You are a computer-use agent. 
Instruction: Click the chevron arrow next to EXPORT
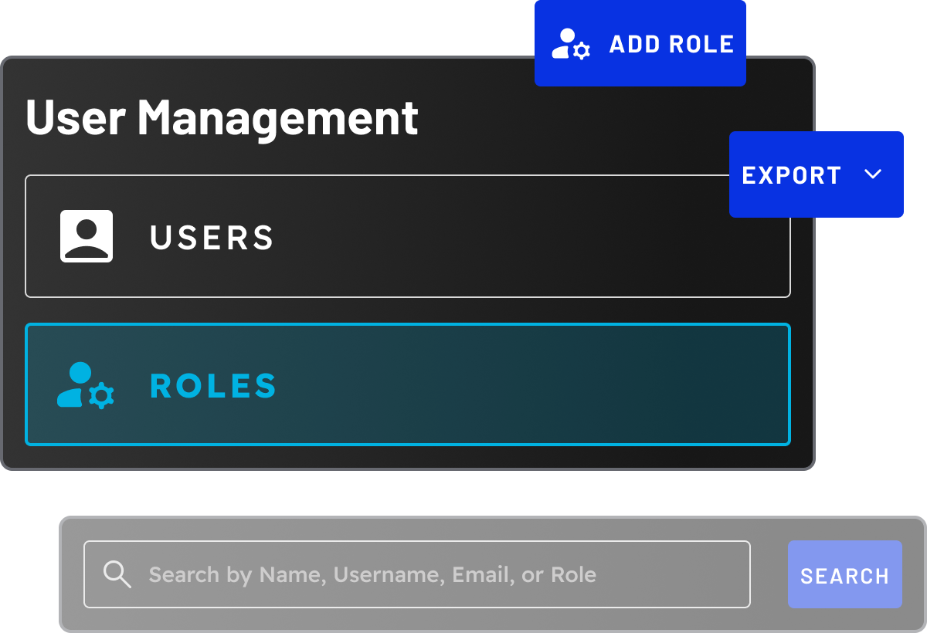873,174
